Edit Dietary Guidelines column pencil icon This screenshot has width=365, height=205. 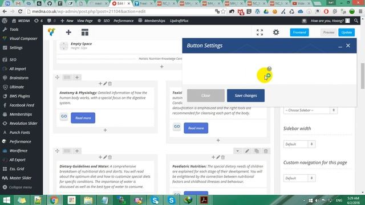coord(105,157)
